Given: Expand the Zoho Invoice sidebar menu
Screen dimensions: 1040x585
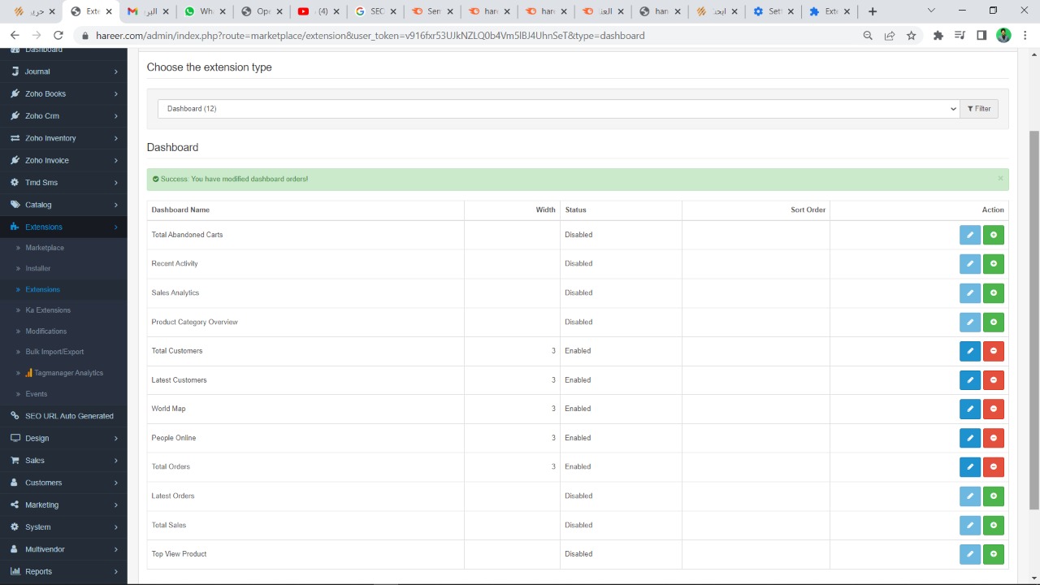Looking at the screenshot, I should (63, 160).
